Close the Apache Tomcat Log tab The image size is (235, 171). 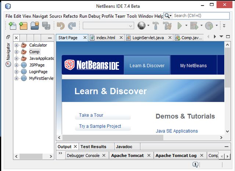coord(202,155)
